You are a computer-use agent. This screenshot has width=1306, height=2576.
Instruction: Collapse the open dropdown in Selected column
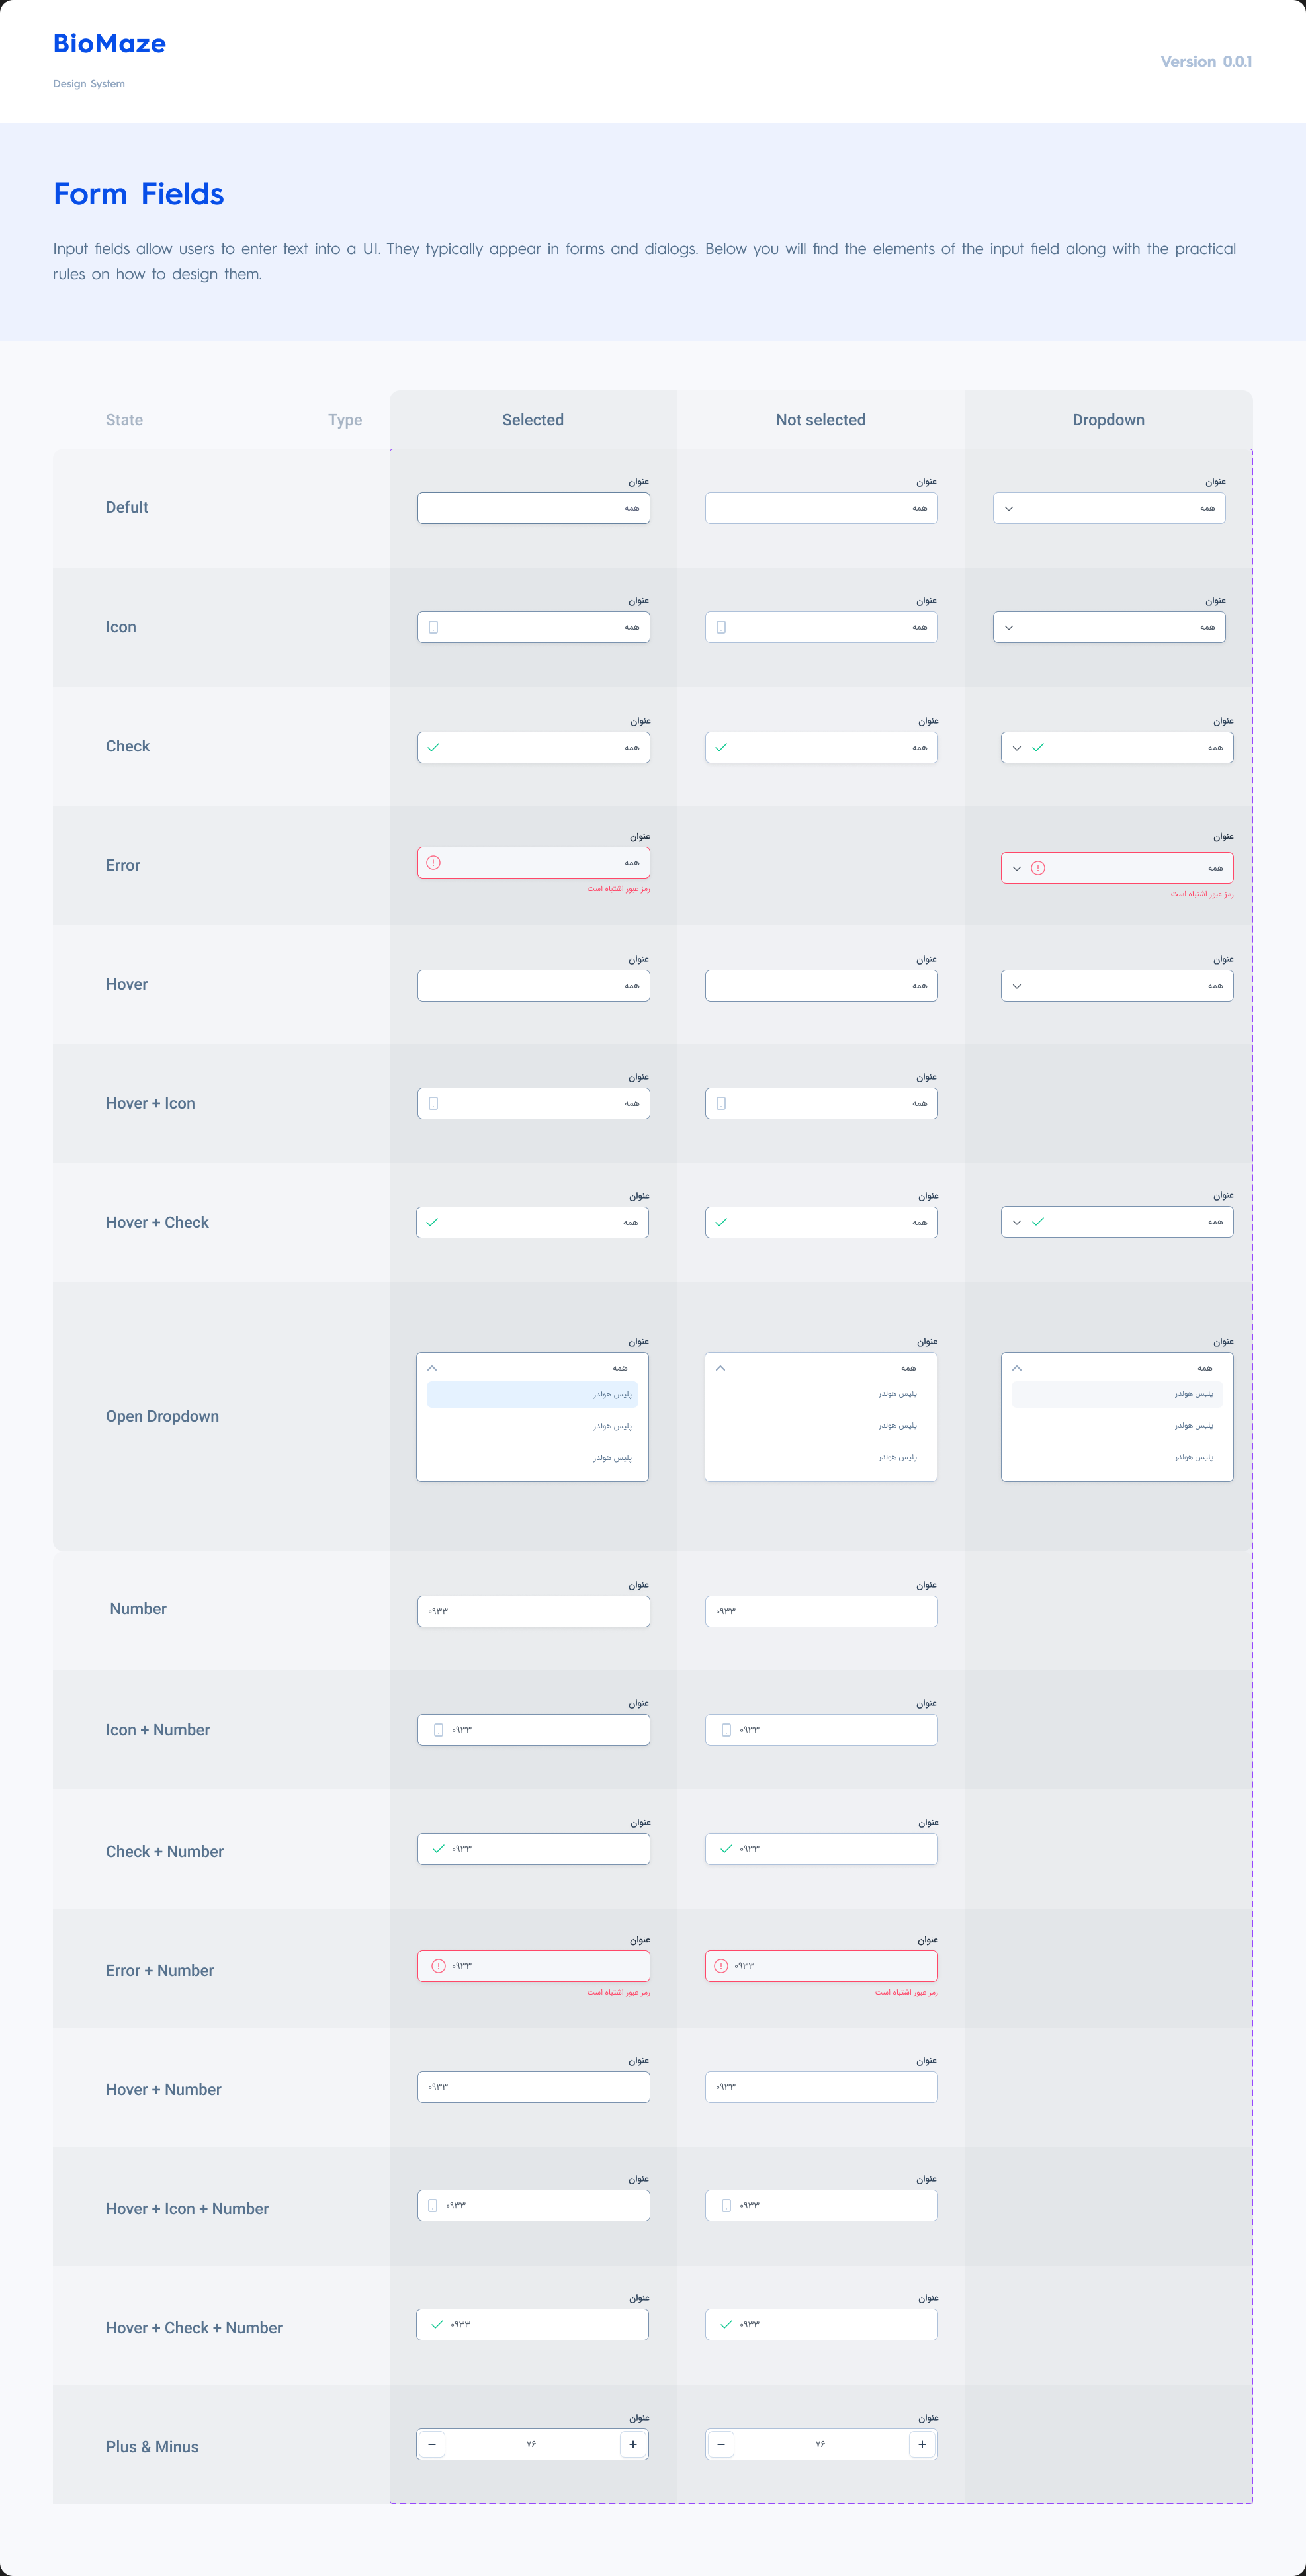(432, 1368)
